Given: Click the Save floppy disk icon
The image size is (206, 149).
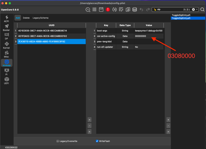Looking at the screenshot, I should point(101,10).
